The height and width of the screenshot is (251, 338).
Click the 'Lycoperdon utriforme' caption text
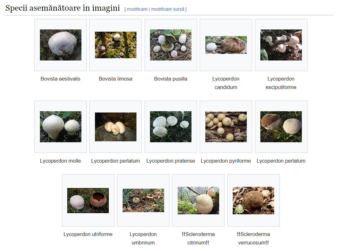[x=88, y=234]
